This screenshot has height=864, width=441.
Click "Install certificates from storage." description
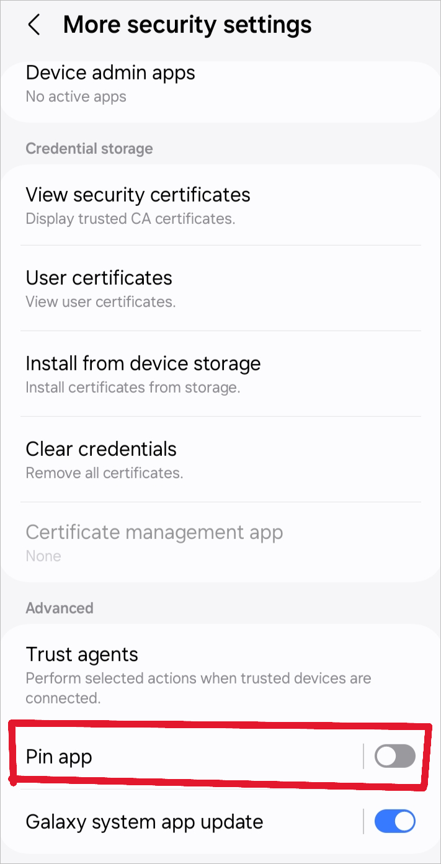132,388
